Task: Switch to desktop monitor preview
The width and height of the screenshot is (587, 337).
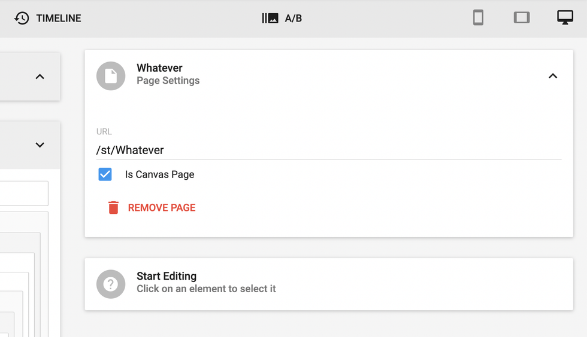Action: pos(565,18)
